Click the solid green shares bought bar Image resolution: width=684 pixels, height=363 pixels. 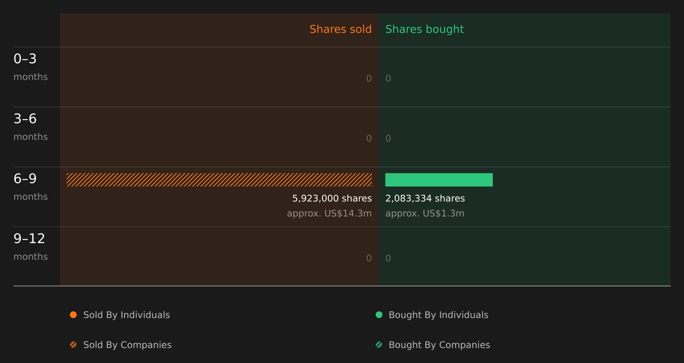tap(439, 180)
